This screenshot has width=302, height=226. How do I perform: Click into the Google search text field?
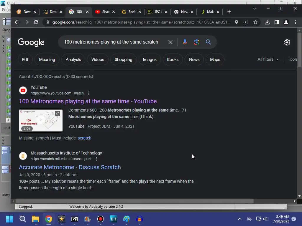[111, 42]
